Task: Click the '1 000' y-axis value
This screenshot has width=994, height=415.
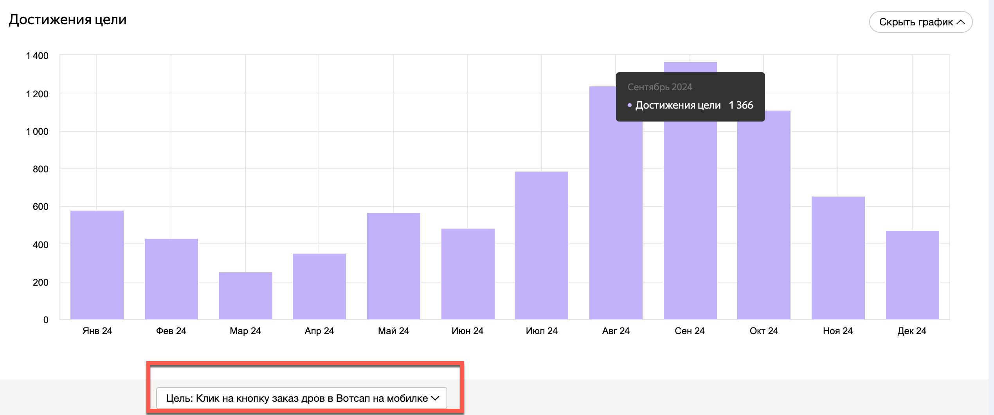Action: tap(37, 132)
